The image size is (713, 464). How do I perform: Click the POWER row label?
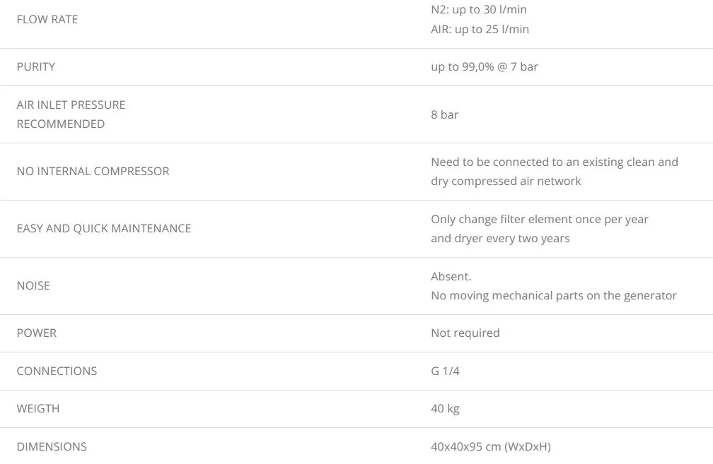click(37, 333)
